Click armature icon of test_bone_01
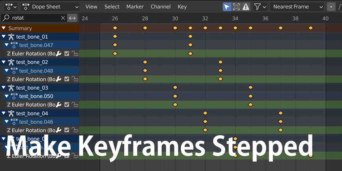342x171 pixels. [11, 37]
